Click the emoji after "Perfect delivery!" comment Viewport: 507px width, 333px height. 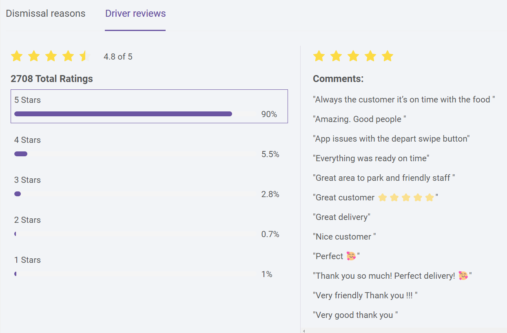point(463,276)
